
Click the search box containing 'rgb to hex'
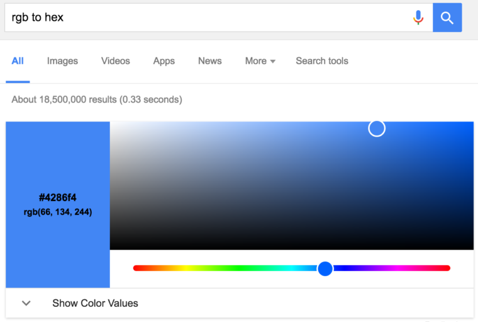(x=219, y=18)
